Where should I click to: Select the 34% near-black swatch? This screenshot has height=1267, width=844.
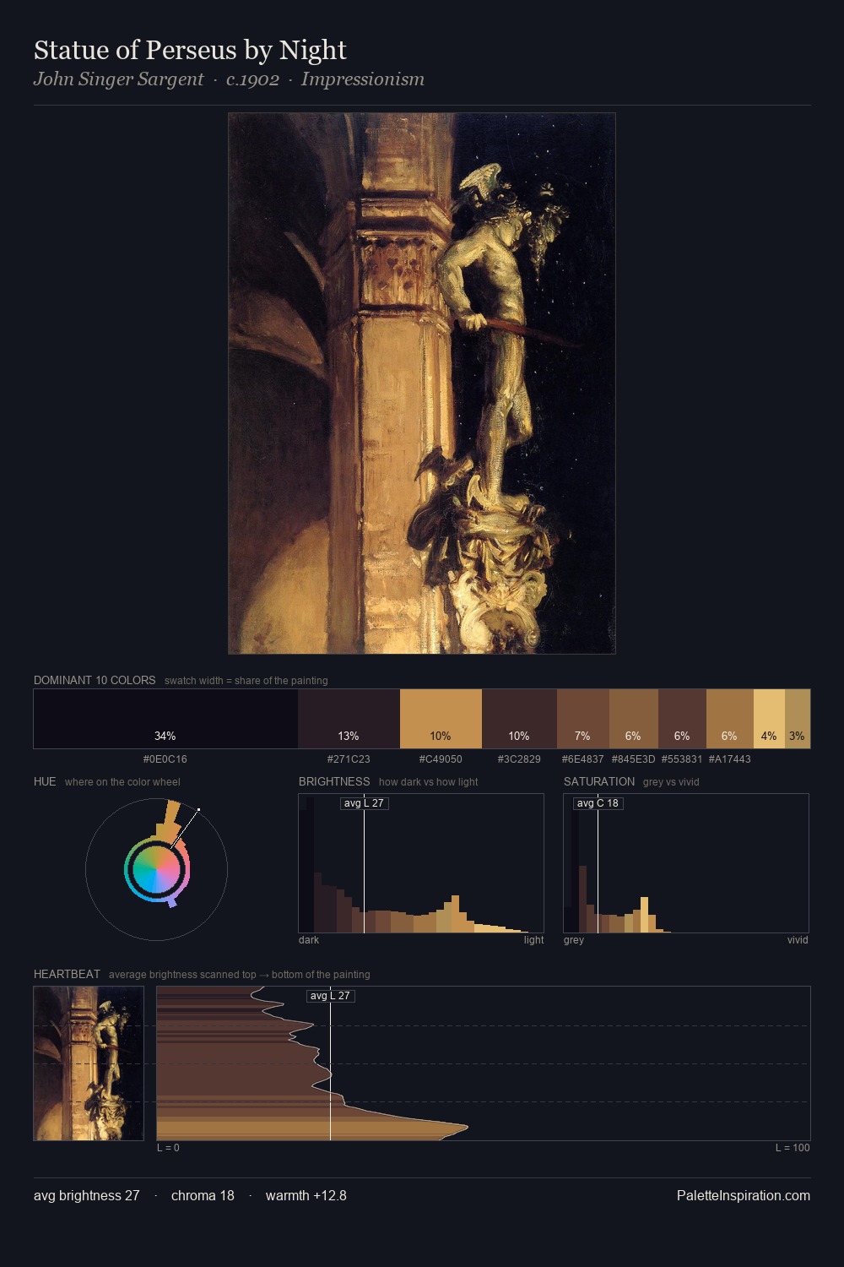point(165,719)
